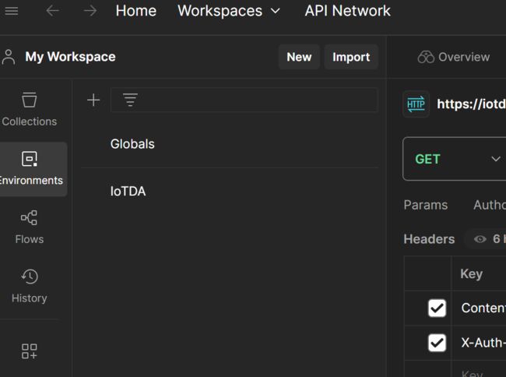Viewport: 506px width, 377px height.
Task: Open API Network
Action: coord(347,11)
